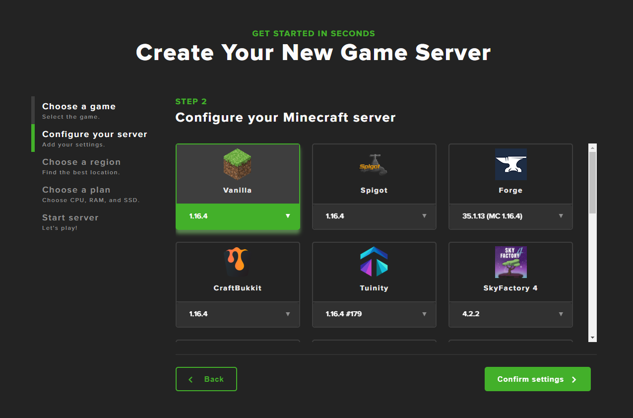Viewport: 633px width, 418px height.
Task: Click the Tuinity server name label
Action: pos(374,288)
